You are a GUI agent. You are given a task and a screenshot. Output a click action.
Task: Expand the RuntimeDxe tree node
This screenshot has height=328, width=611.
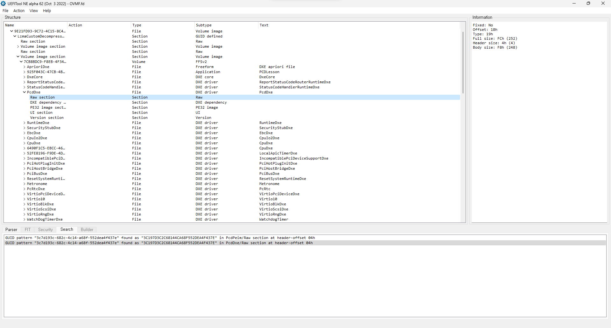[25, 123]
